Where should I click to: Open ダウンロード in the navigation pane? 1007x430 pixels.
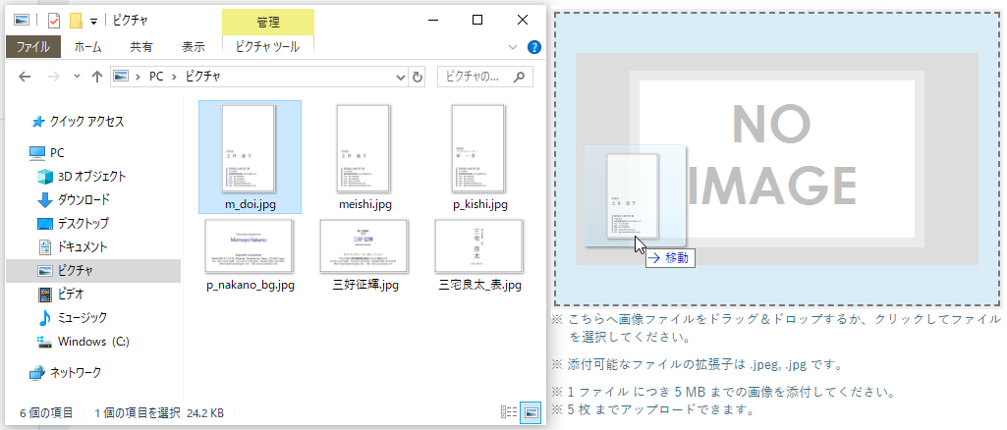[x=74, y=199]
